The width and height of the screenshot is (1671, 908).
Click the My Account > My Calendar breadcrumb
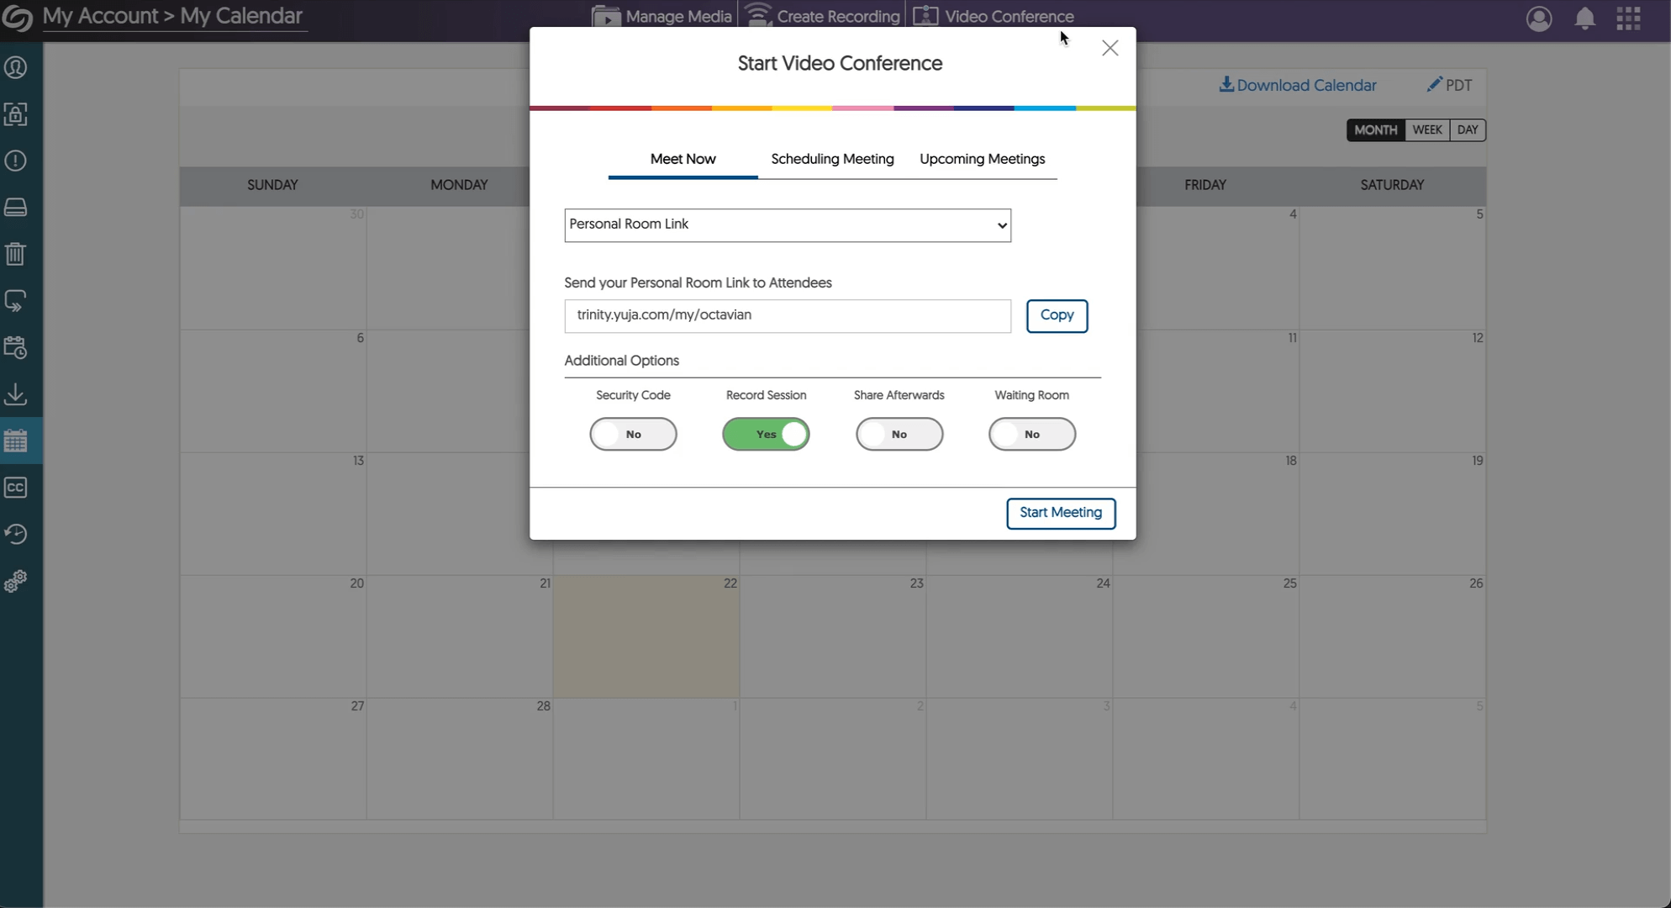172,16
